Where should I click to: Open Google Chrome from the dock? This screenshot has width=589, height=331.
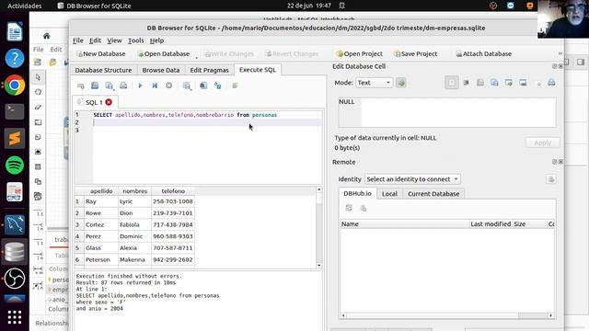click(15, 86)
